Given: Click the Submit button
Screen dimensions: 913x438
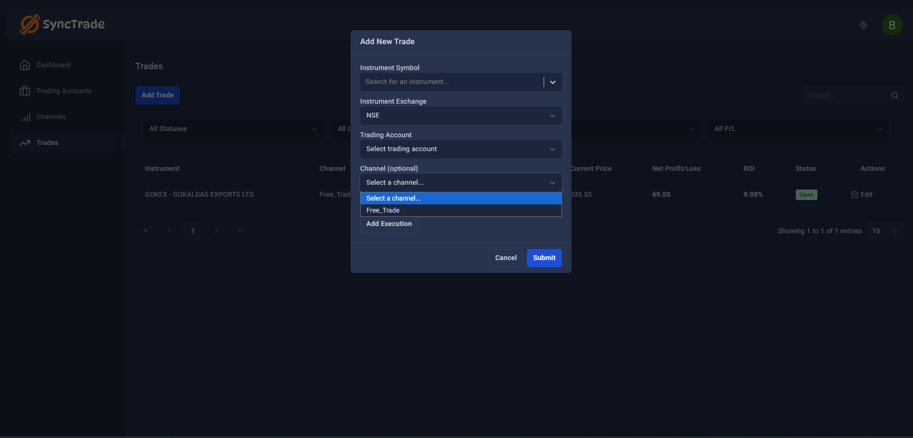Looking at the screenshot, I should [x=544, y=258].
